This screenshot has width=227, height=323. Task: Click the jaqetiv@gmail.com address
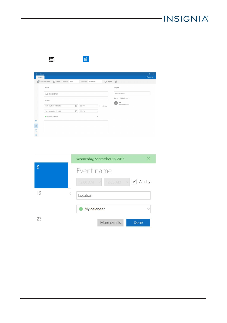124,104
